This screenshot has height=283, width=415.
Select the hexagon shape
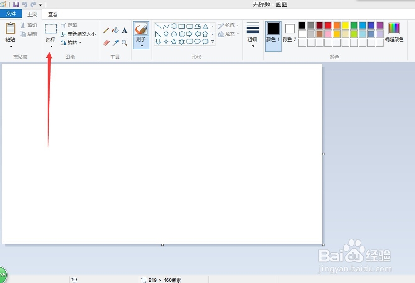182,34
